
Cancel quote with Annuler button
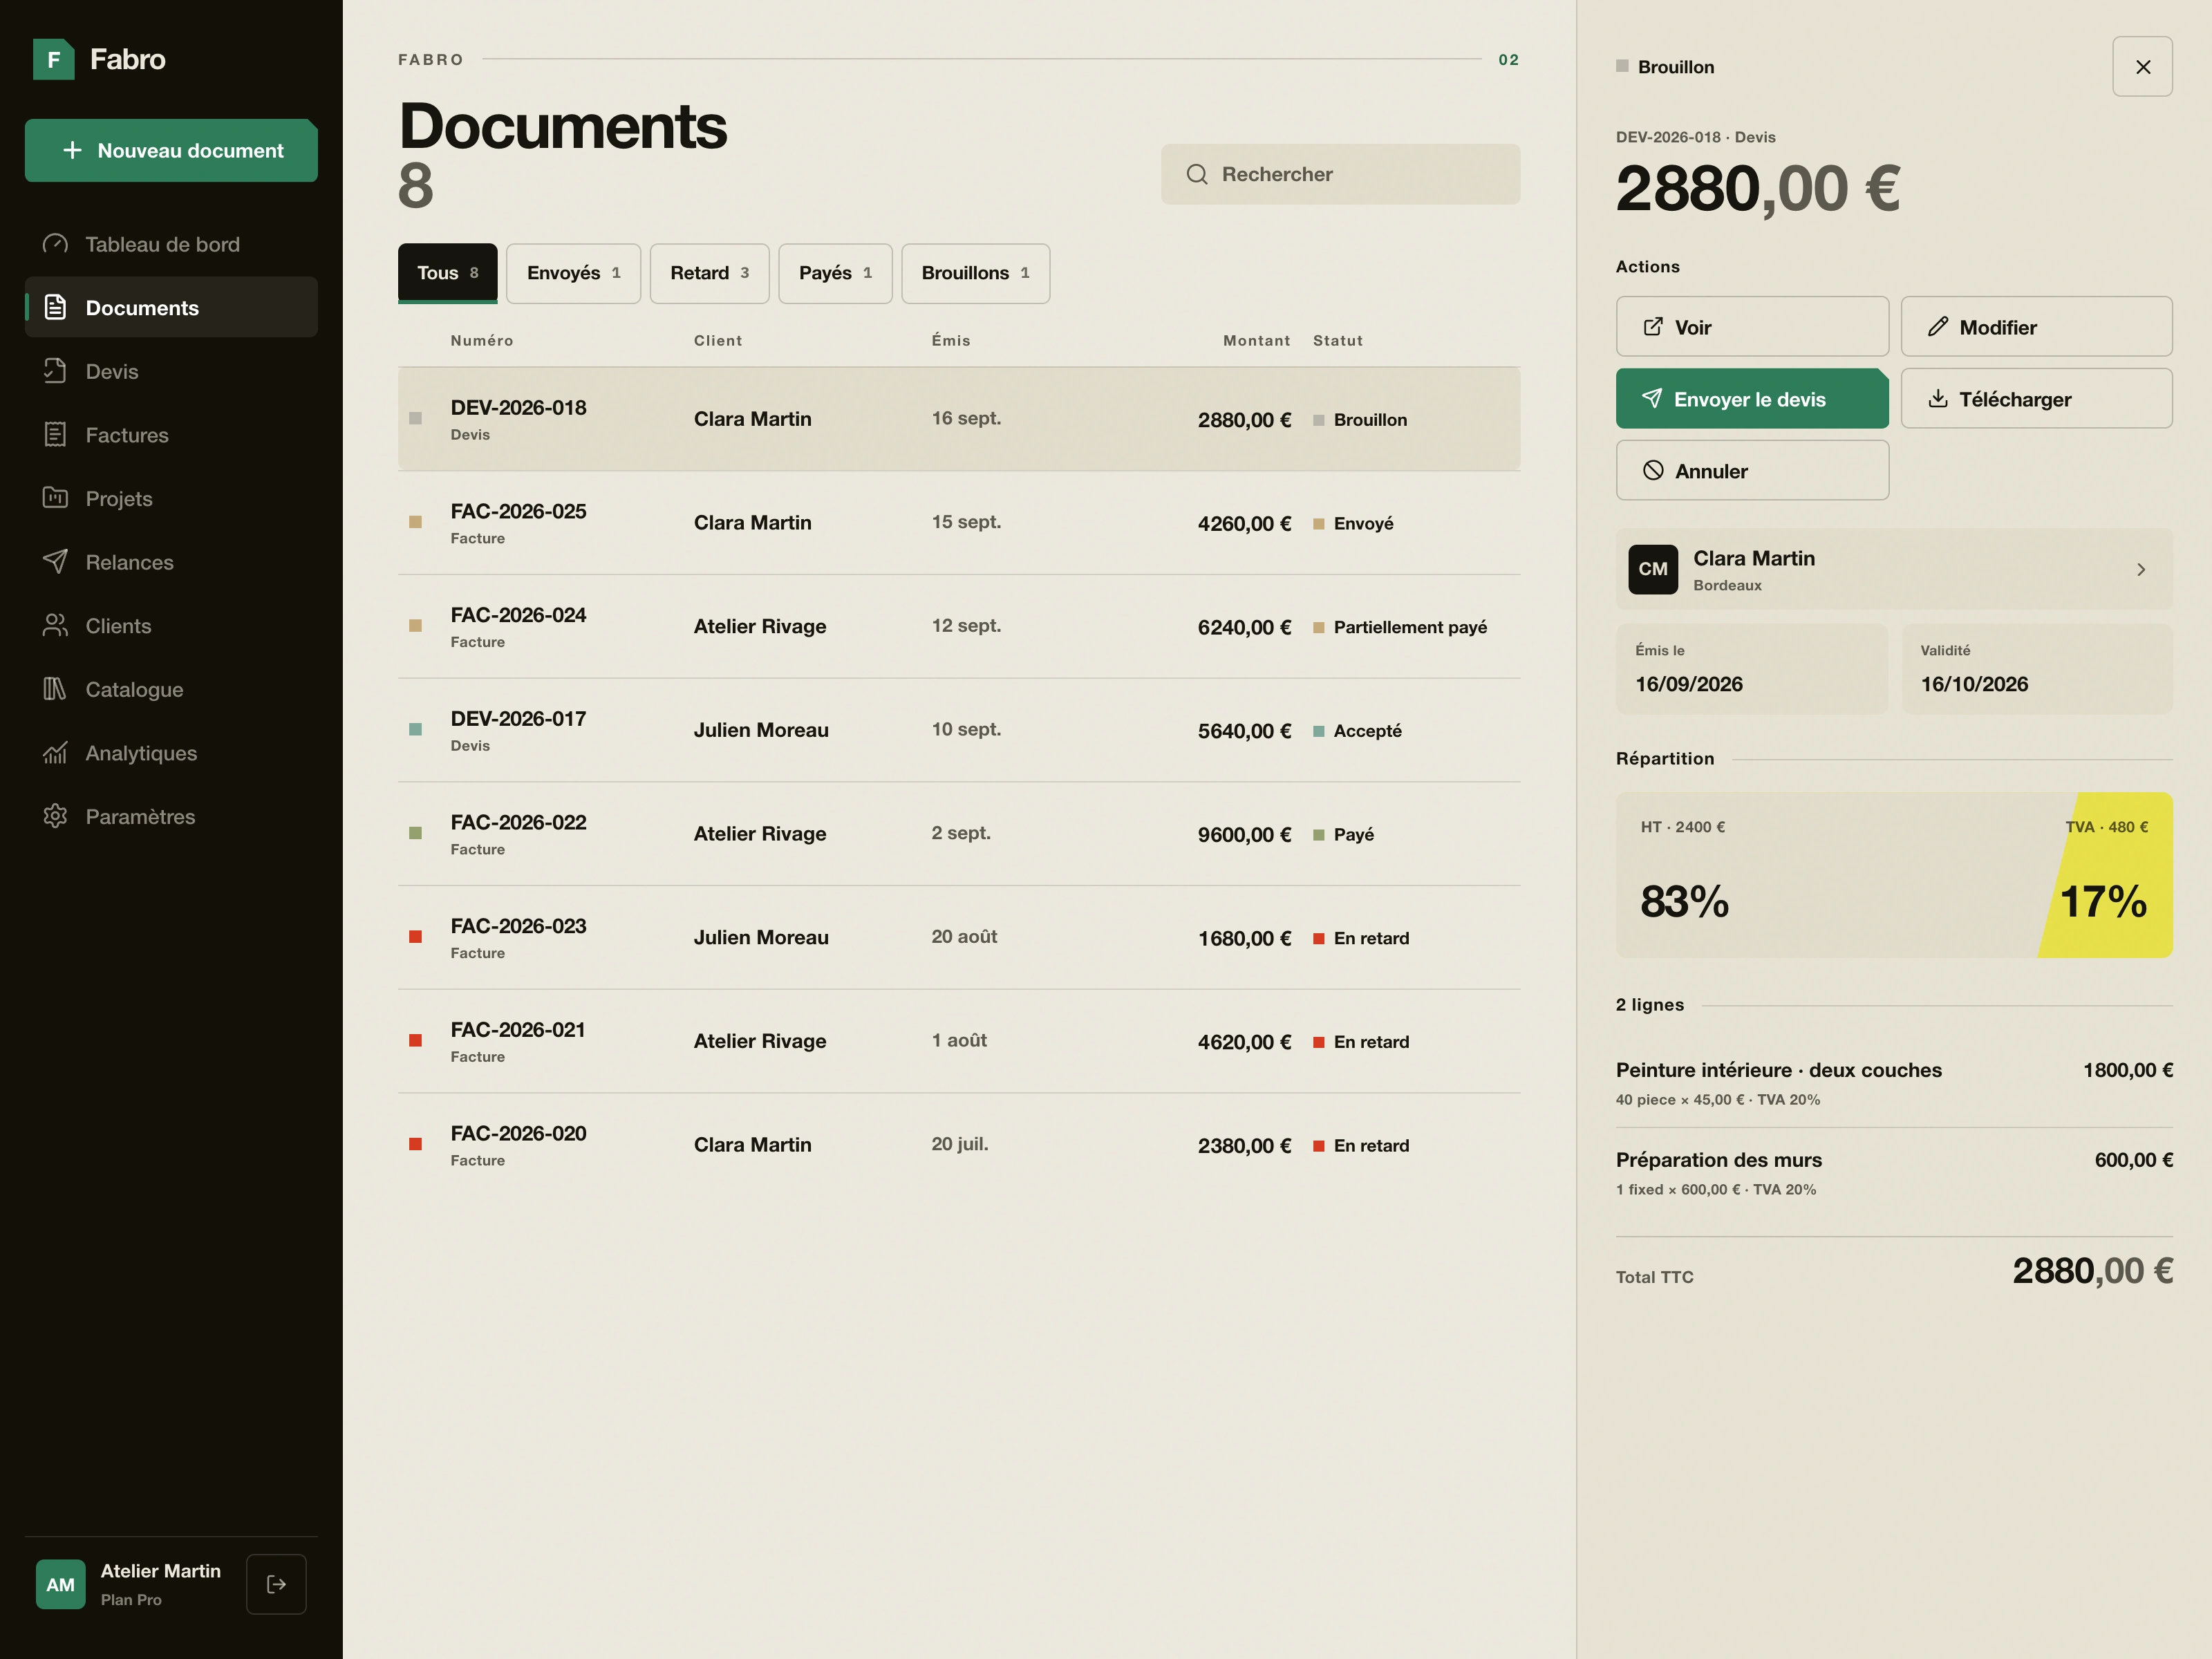[x=1752, y=470]
